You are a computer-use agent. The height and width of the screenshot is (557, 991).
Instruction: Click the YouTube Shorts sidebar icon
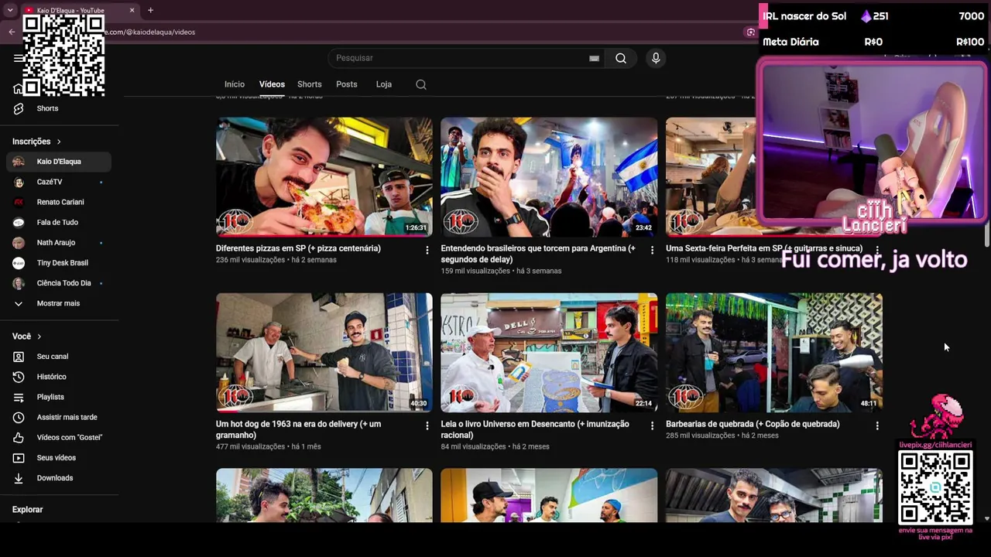click(x=19, y=108)
